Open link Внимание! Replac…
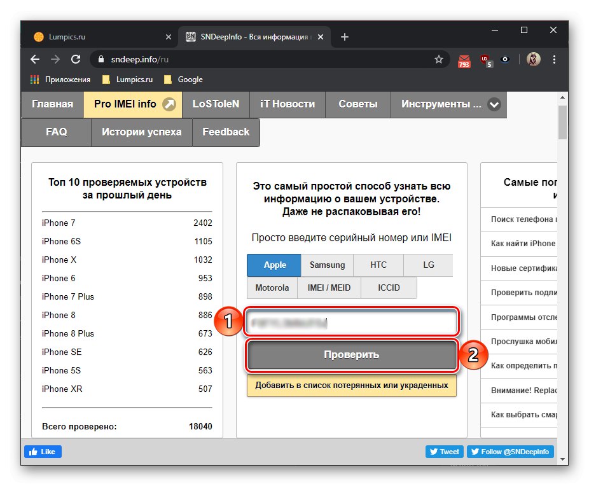Image resolution: width=589 pixels, height=486 pixels. (524, 390)
